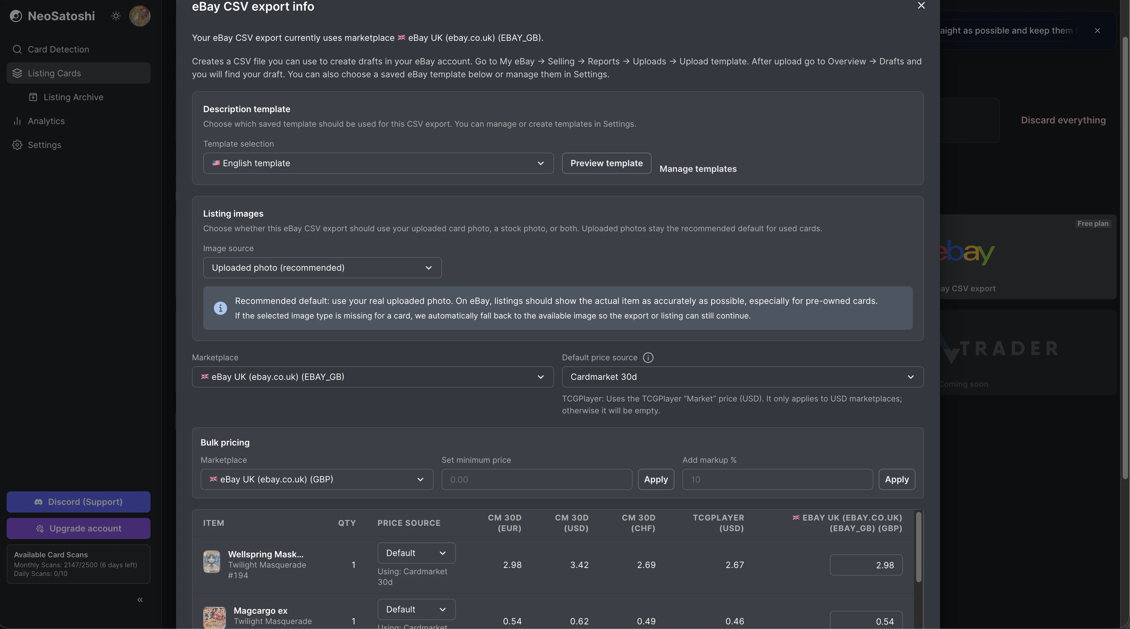The width and height of the screenshot is (1130, 629).
Task: Click the NeoSatoshi logo
Action: (x=16, y=16)
